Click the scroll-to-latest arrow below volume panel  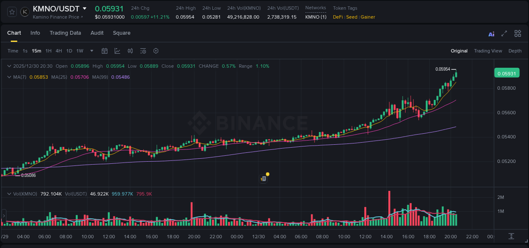(510, 237)
